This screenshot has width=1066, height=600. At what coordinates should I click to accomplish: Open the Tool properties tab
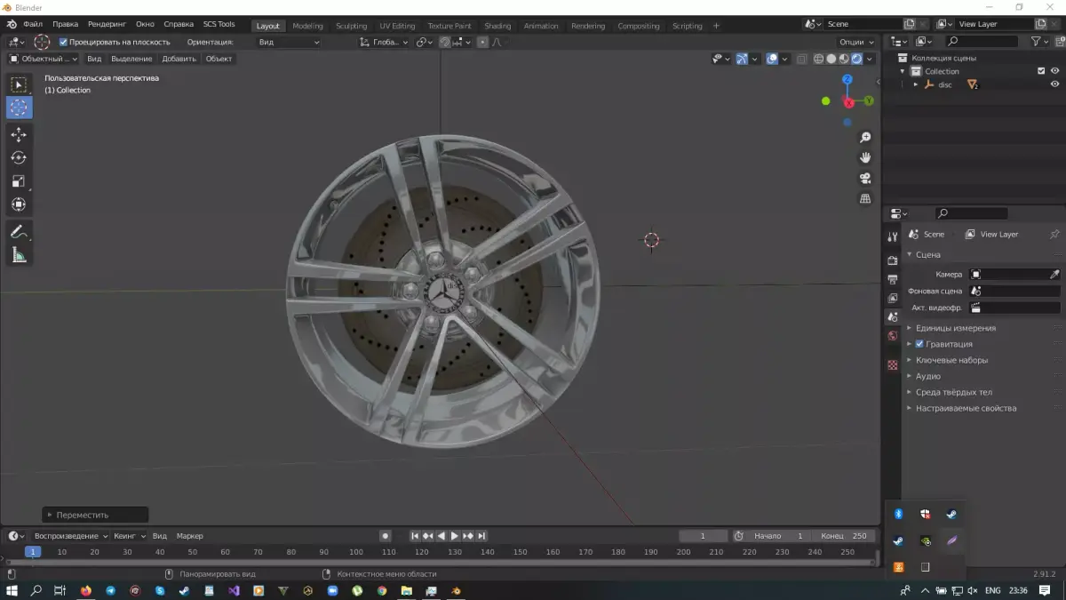tap(893, 236)
